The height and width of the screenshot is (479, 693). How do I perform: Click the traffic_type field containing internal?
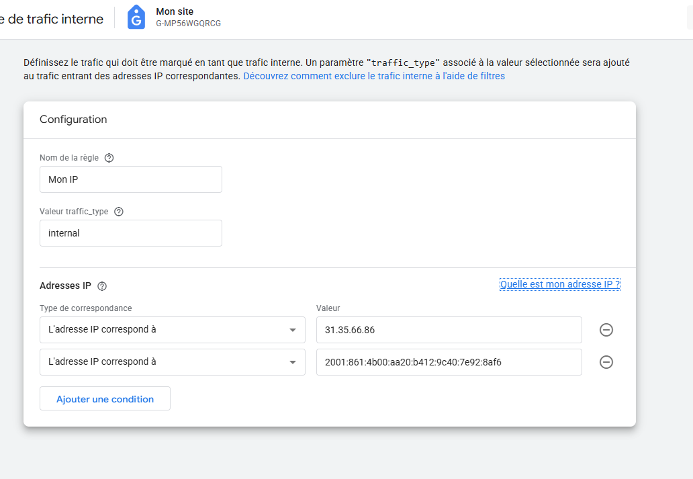(x=131, y=233)
